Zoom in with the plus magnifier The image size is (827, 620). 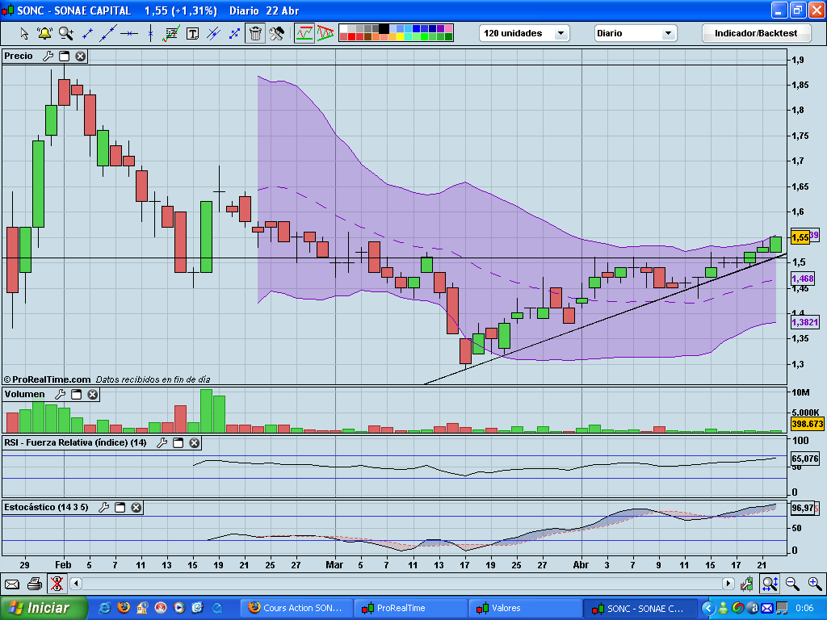click(x=814, y=583)
